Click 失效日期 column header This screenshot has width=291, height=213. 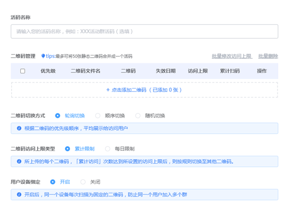(x=166, y=71)
